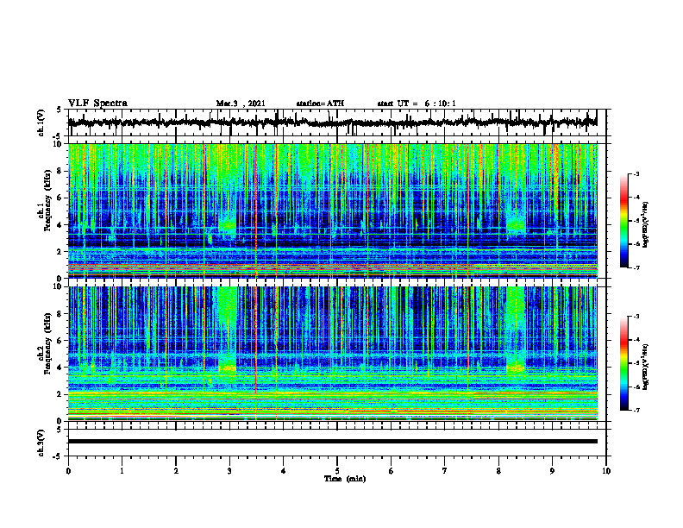Click time axis tick label "7"

click(445, 471)
